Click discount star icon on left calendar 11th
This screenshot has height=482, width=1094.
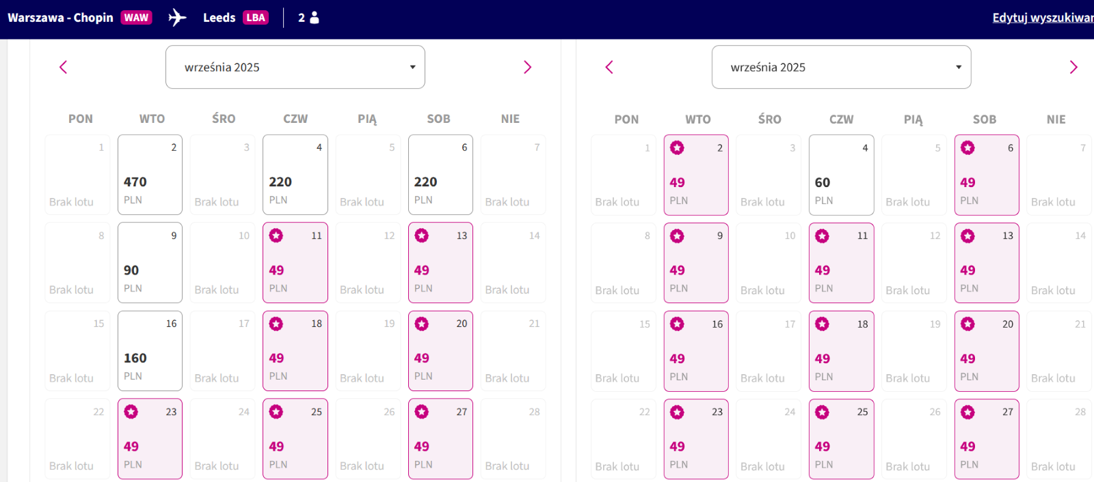click(276, 236)
